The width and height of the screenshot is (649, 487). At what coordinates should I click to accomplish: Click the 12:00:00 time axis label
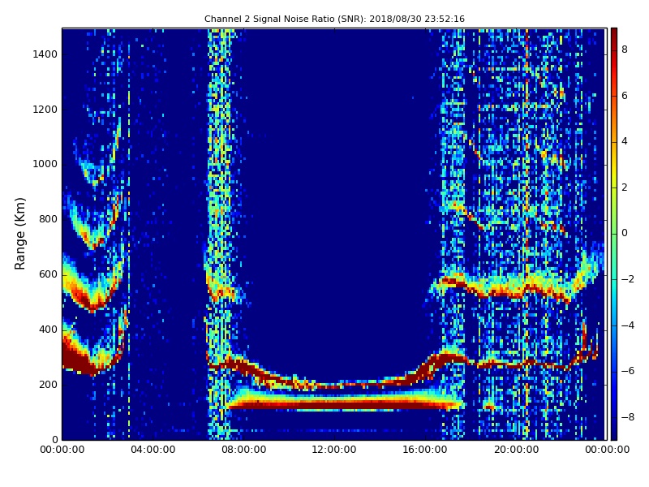334,450
